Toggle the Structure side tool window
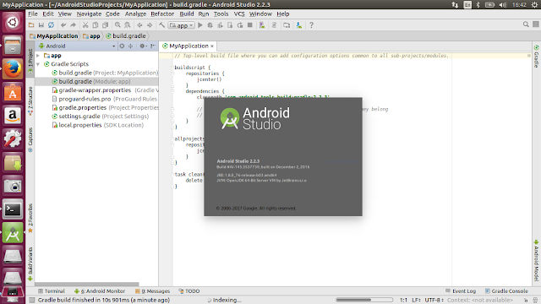The image size is (541, 304). (x=30, y=100)
